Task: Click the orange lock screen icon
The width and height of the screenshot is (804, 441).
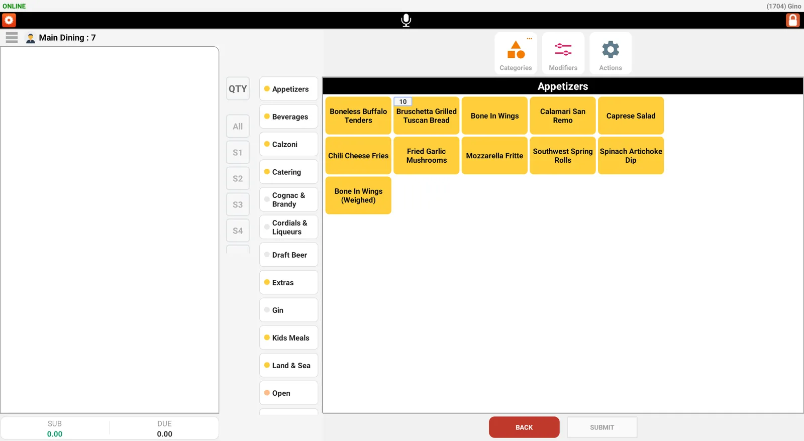Action: click(793, 20)
